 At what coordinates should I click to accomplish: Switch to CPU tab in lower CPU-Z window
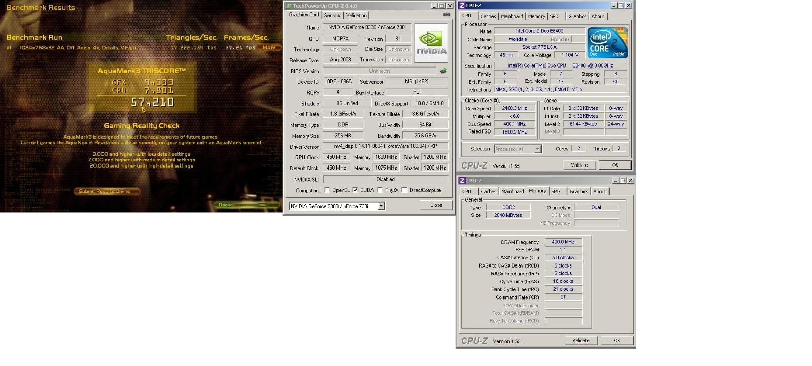click(467, 191)
